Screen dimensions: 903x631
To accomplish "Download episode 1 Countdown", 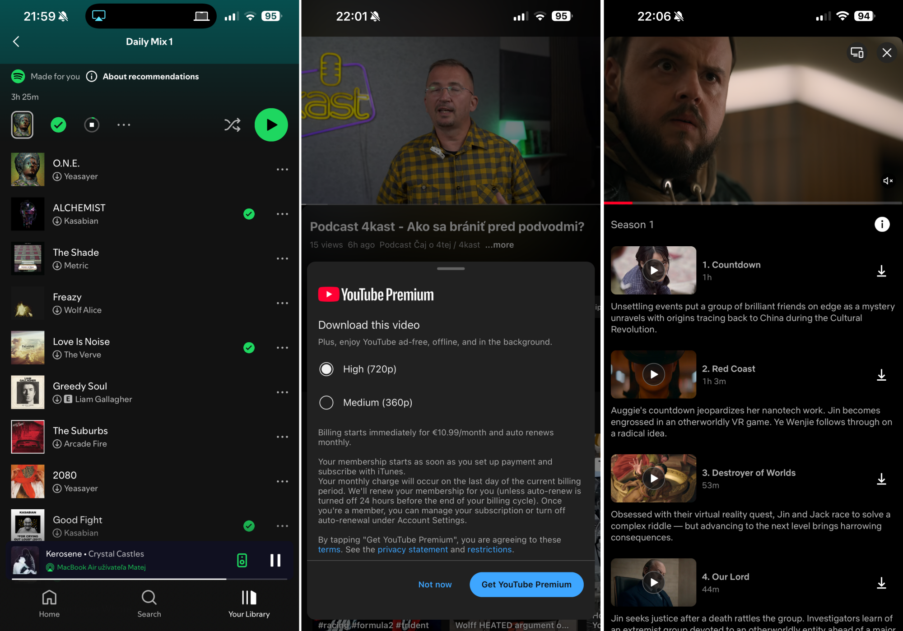I will click(881, 271).
